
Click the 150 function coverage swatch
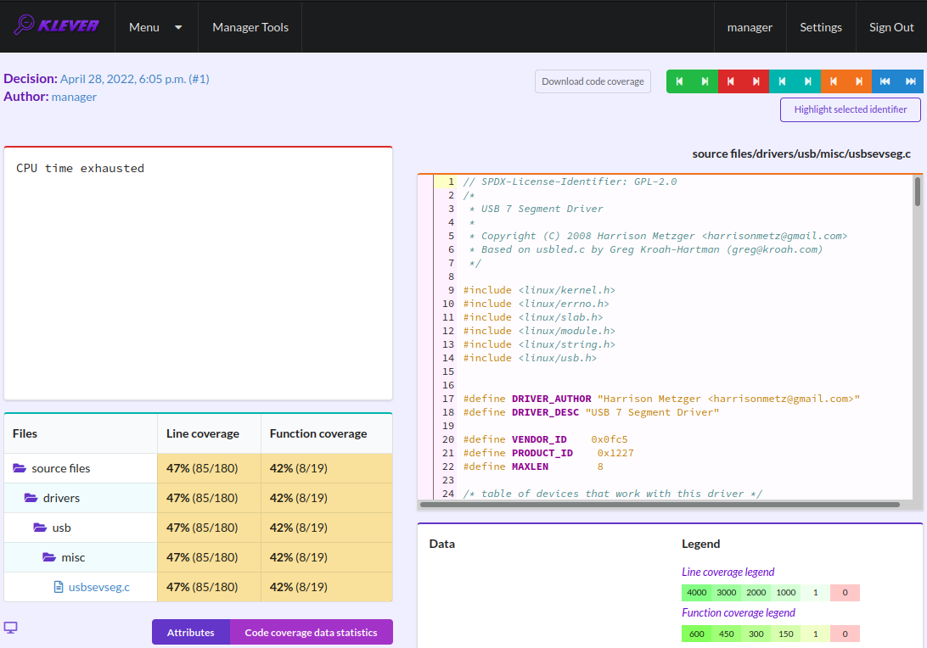click(x=786, y=634)
